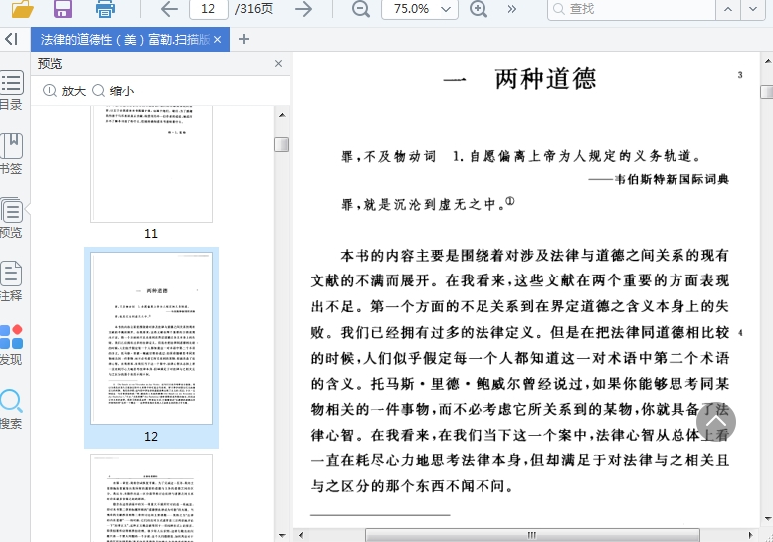Open the 书签 bookmarks panel

pyautogui.click(x=11, y=154)
